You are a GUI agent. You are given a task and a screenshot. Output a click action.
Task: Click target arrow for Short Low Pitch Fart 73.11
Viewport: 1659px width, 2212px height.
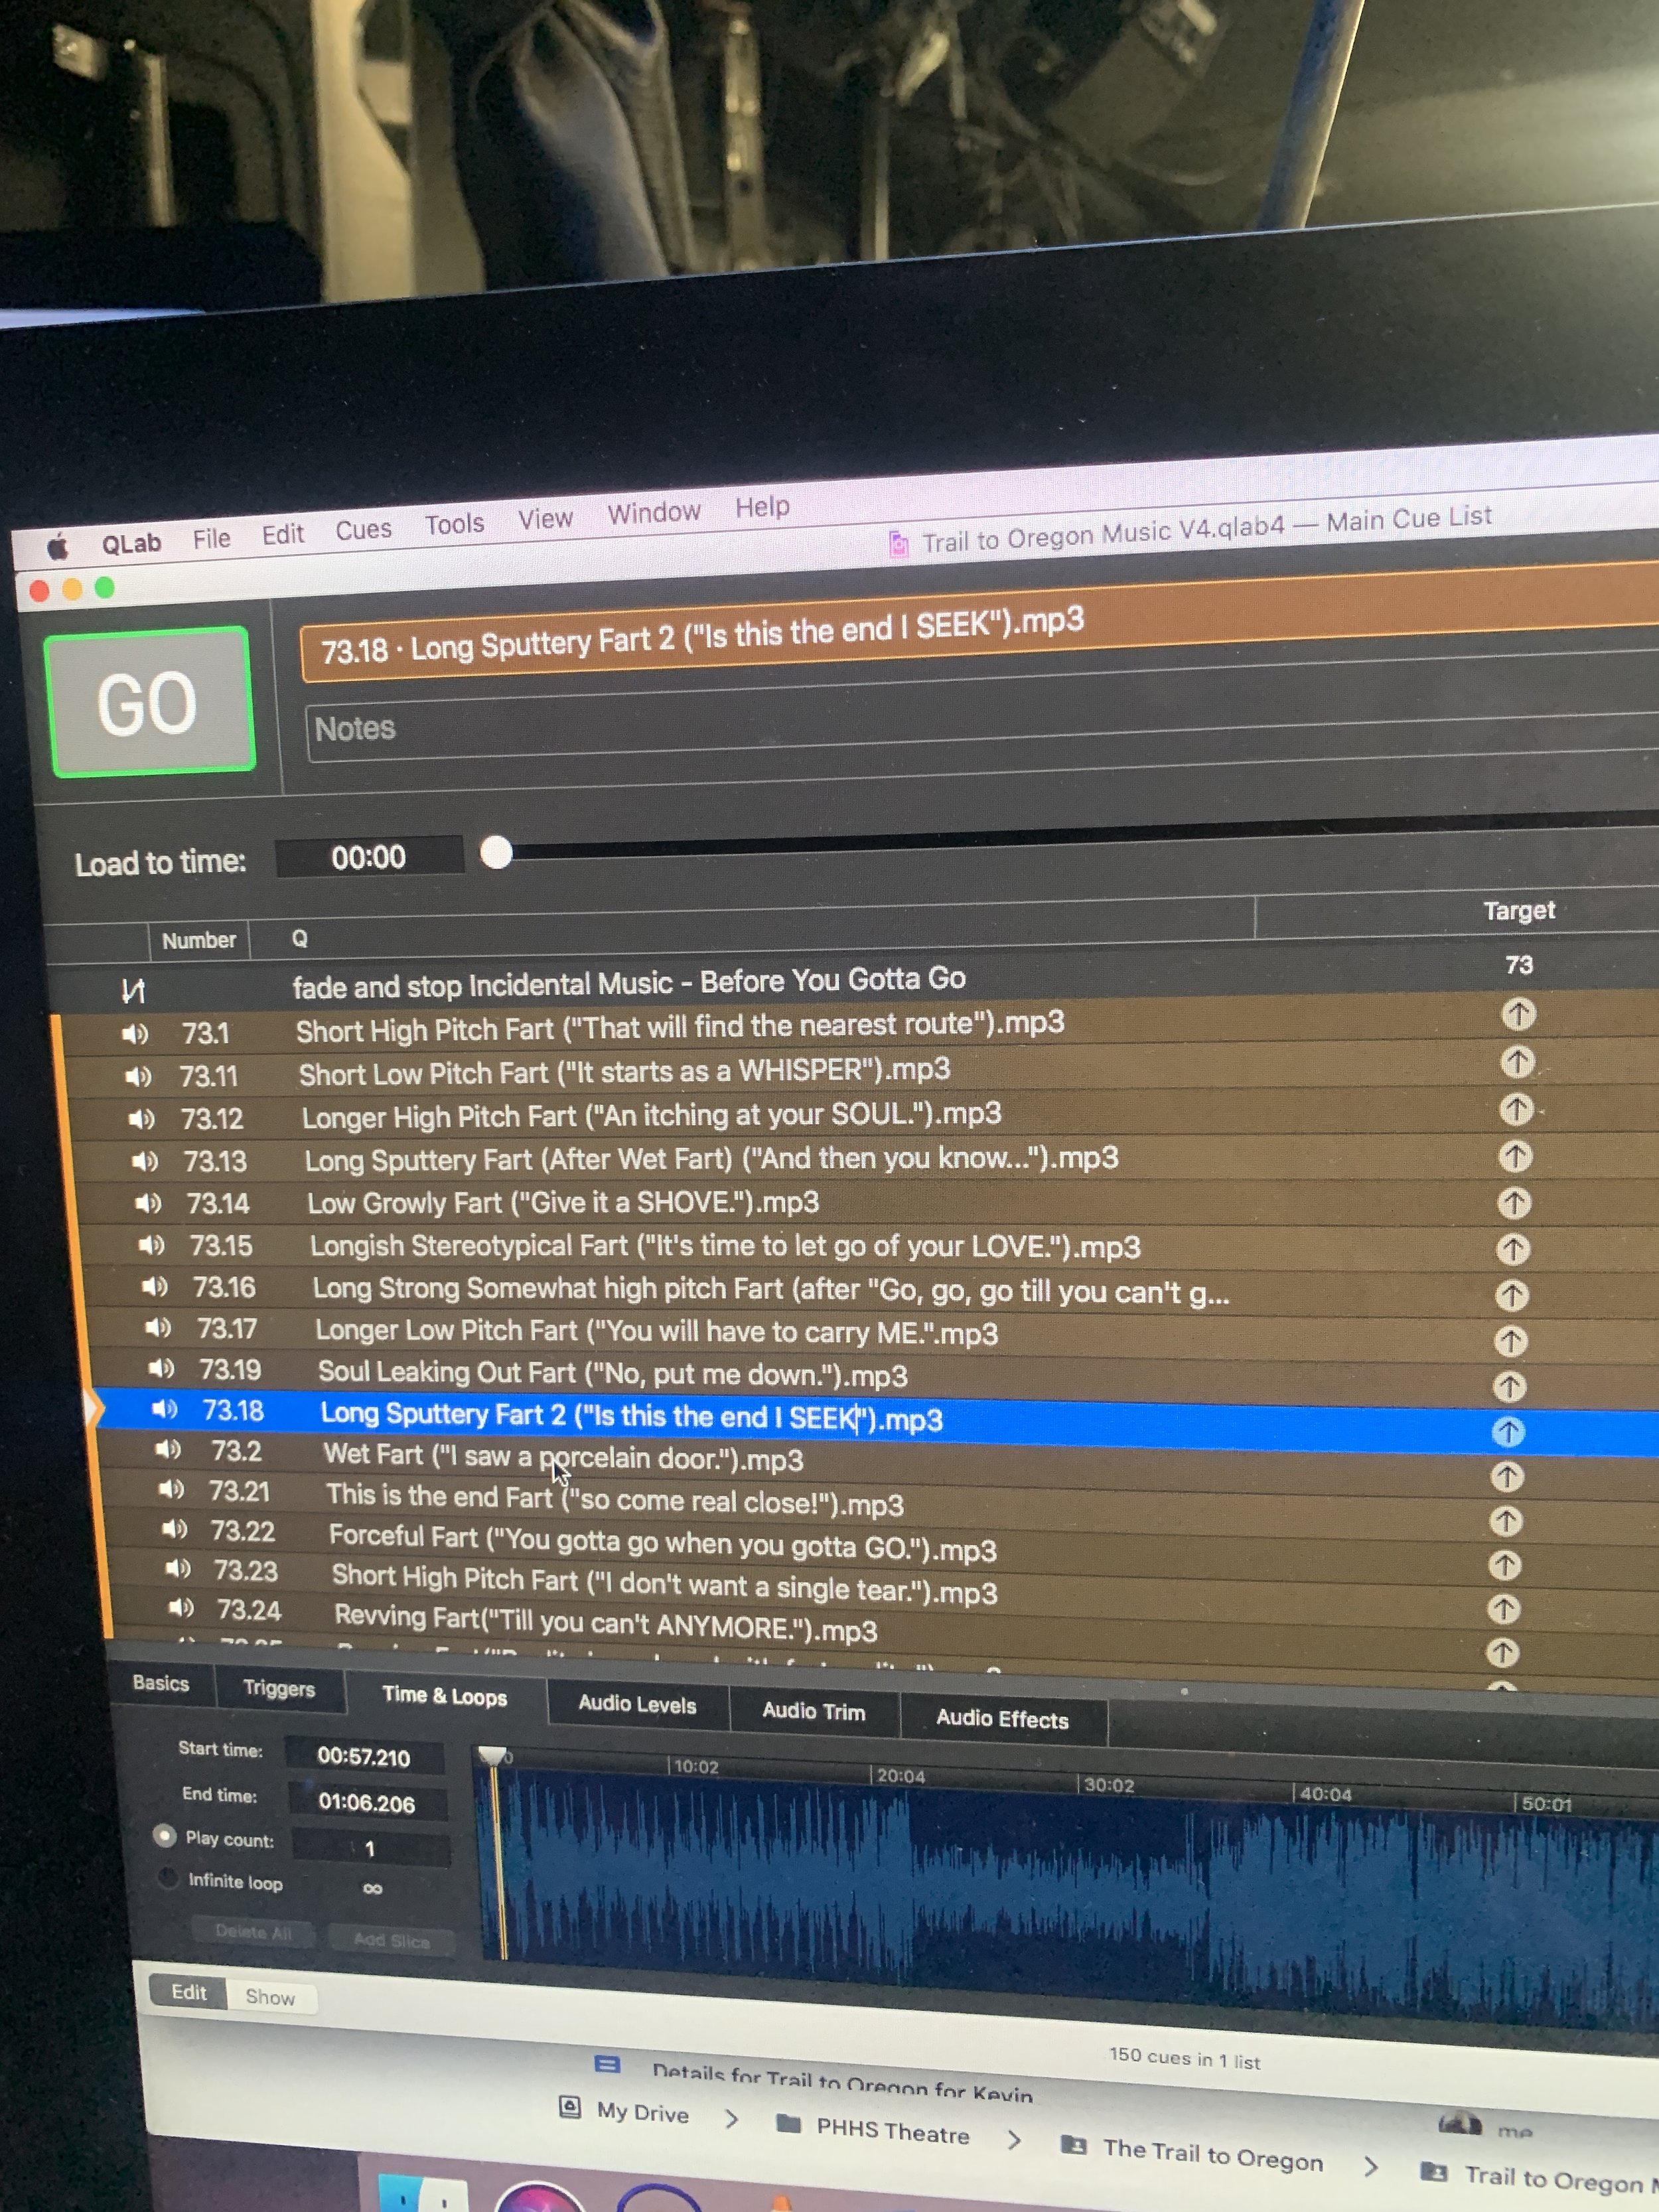point(1517,1061)
